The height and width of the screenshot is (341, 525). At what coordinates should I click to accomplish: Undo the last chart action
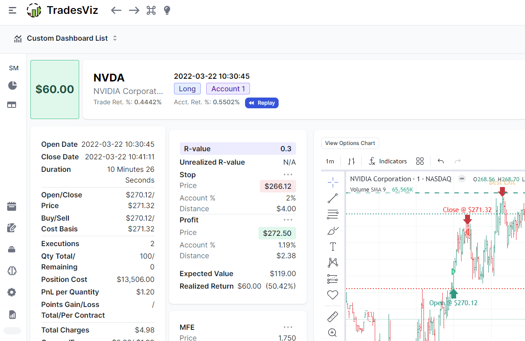pyautogui.click(x=440, y=162)
